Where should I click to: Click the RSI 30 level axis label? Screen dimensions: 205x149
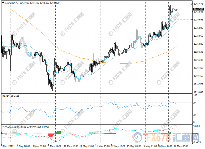(195, 115)
